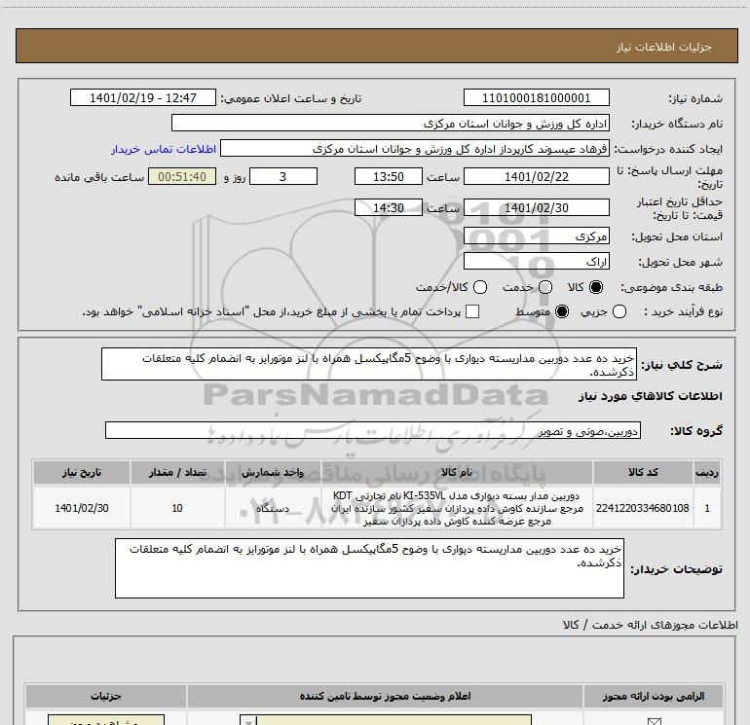Click the request creator name field
This screenshot has width=750, height=725.
[x=415, y=148]
